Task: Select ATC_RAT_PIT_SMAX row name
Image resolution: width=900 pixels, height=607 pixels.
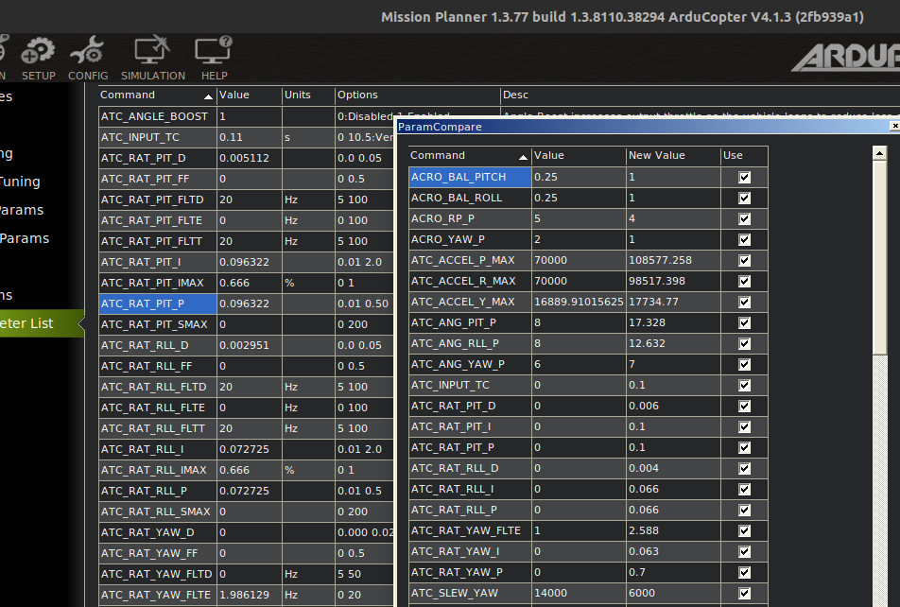Action: [157, 324]
